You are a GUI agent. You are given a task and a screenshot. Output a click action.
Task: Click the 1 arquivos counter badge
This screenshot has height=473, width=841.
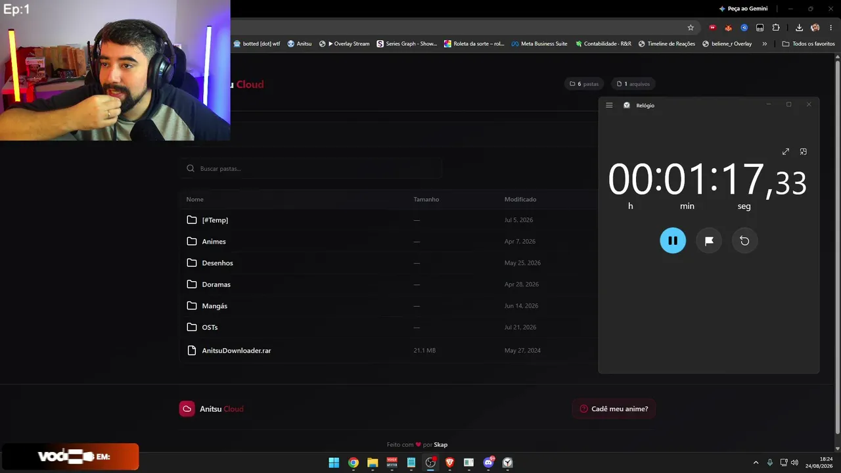coord(634,84)
